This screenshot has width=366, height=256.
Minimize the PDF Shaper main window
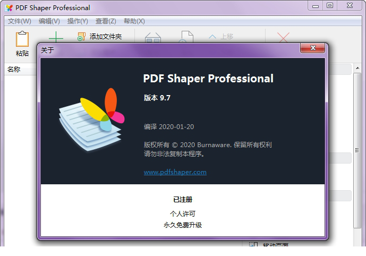coord(316,6)
